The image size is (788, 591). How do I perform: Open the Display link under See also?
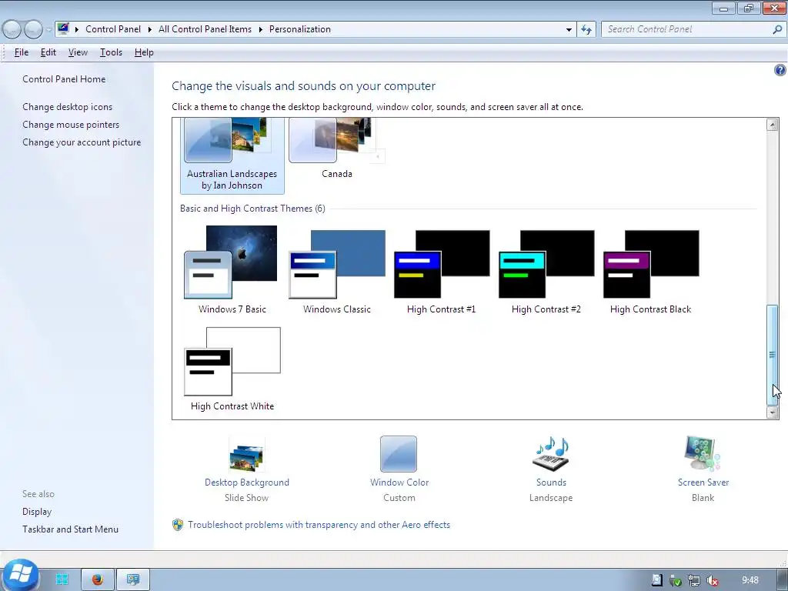(x=37, y=512)
